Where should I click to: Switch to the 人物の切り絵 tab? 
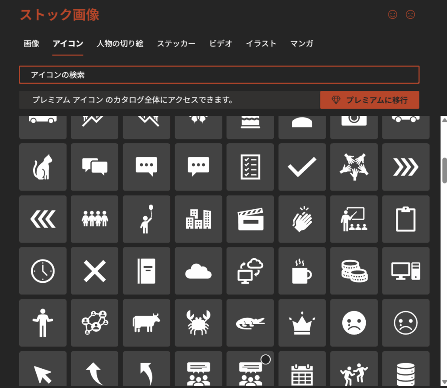(x=120, y=43)
